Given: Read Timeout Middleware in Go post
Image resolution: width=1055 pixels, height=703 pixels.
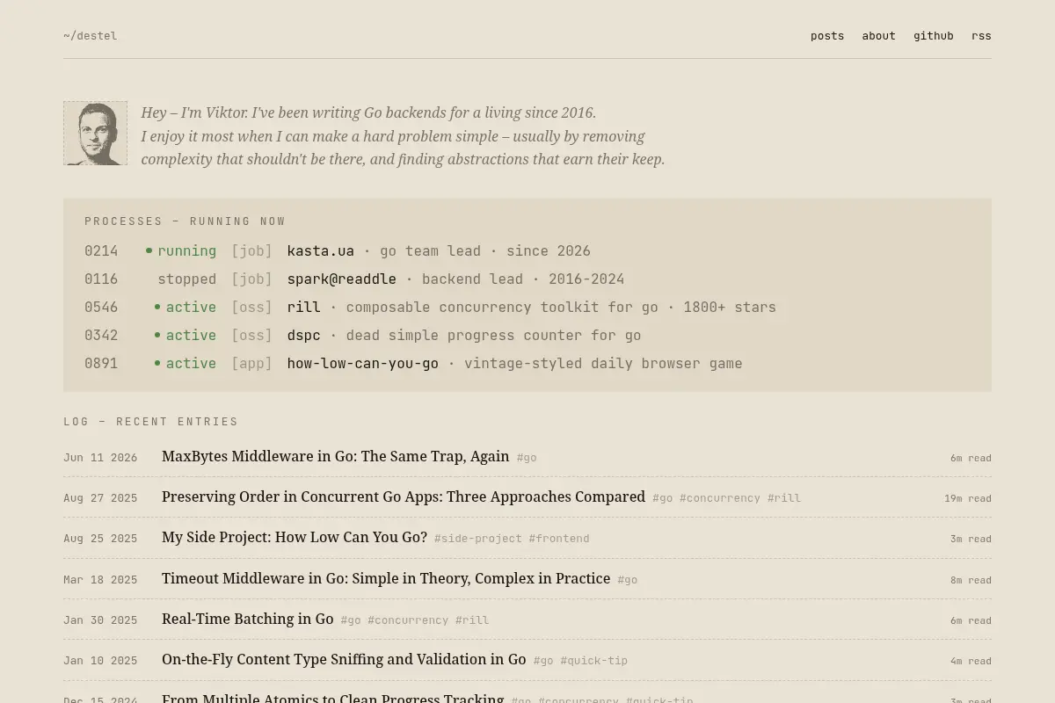Looking at the screenshot, I should (x=386, y=578).
